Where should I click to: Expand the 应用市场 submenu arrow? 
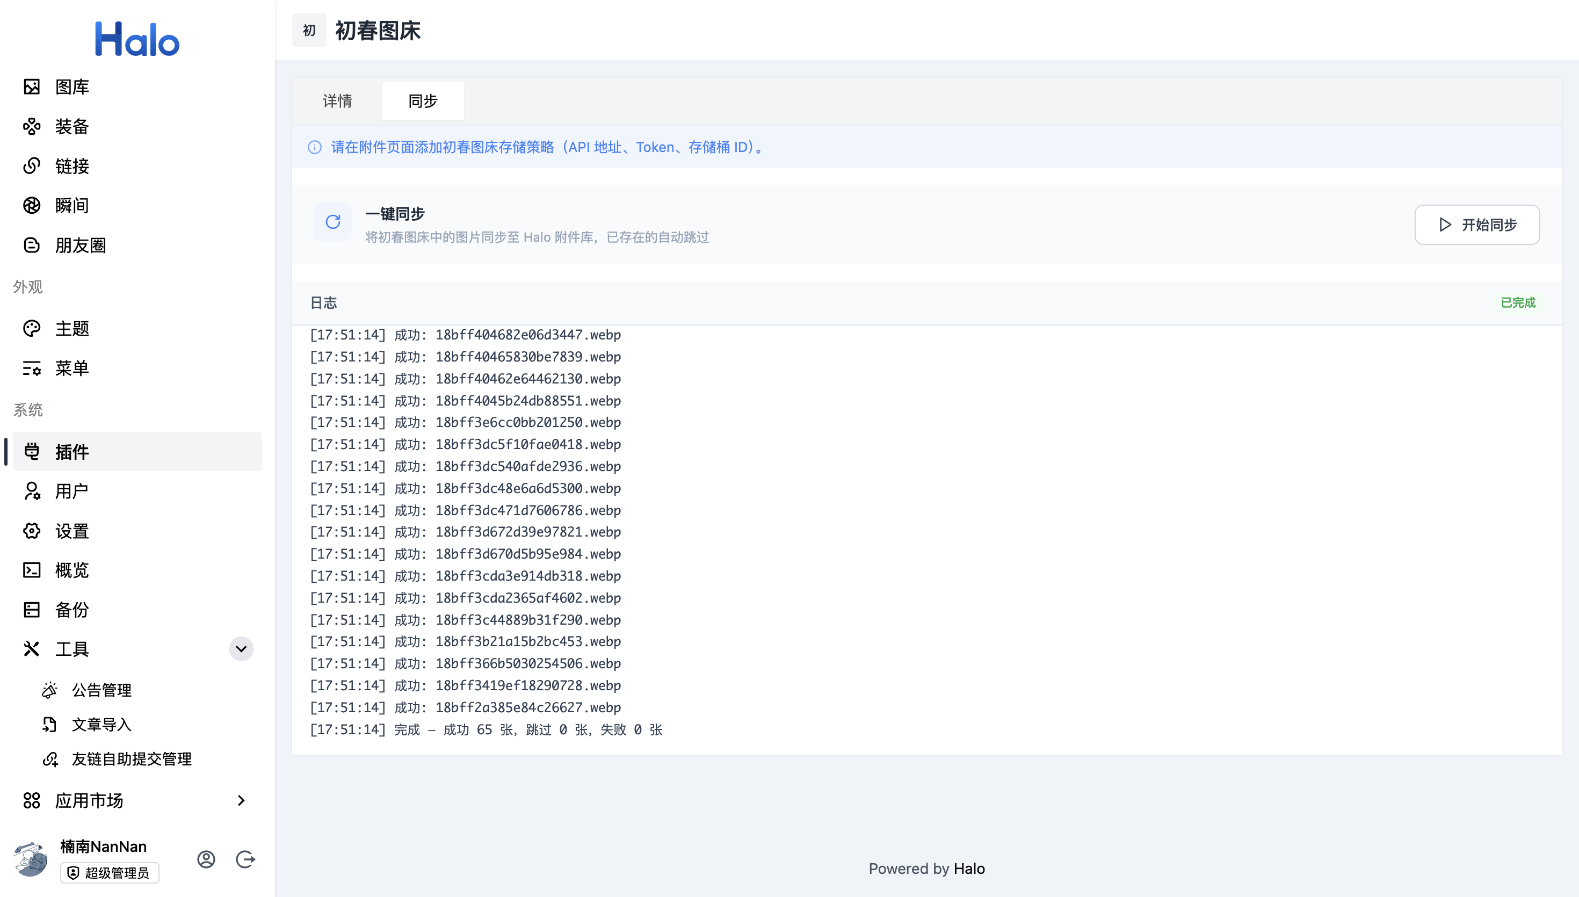click(x=241, y=800)
